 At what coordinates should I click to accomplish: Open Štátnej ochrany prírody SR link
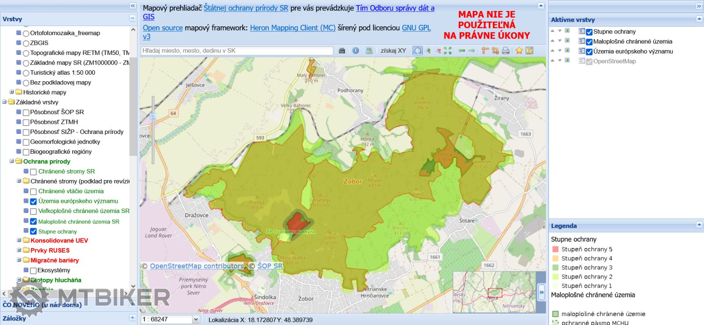[x=246, y=8]
